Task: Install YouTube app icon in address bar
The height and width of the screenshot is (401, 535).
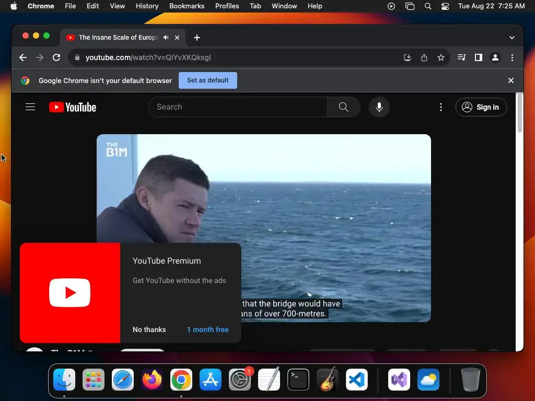Action: click(x=408, y=57)
